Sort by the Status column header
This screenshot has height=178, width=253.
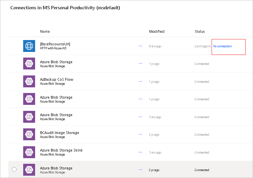(200, 31)
